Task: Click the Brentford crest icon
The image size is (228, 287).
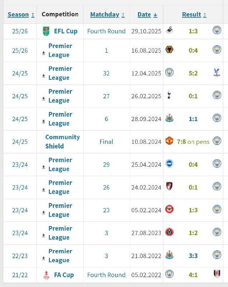Action: tap(169, 210)
